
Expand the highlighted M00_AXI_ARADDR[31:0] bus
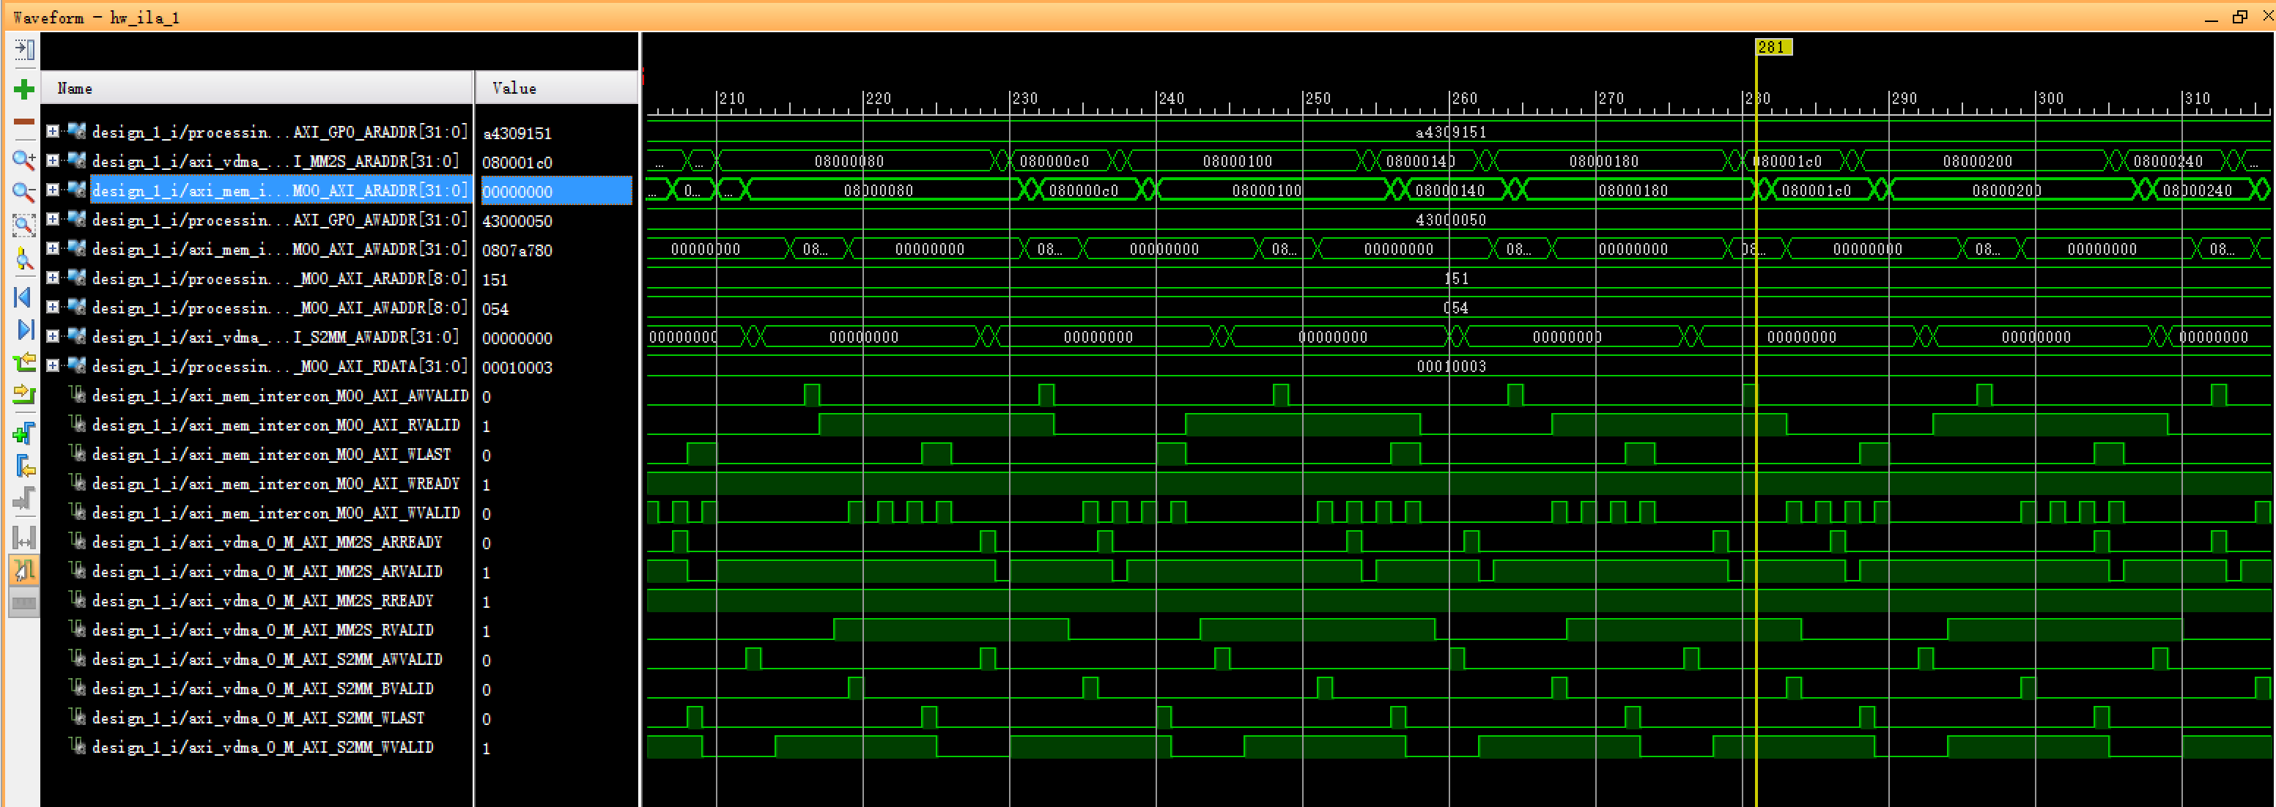(x=53, y=189)
